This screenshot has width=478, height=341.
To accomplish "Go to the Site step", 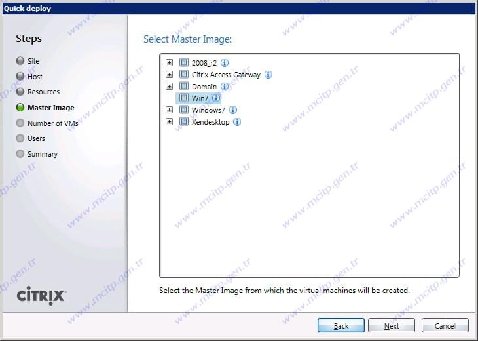I will [33, 61].
